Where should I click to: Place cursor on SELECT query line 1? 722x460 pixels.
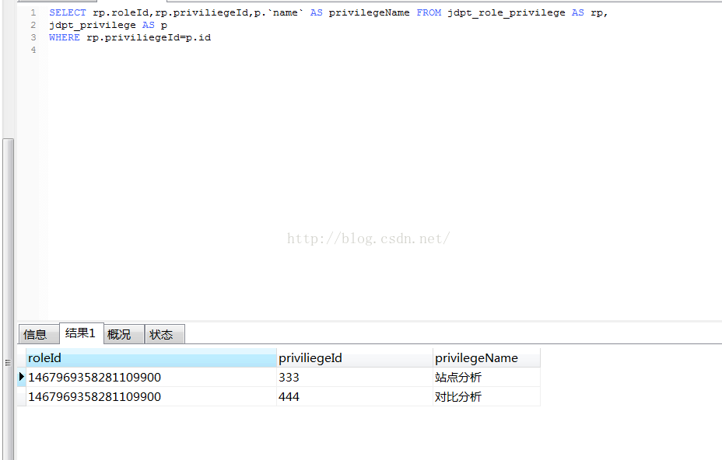tap(328, 13)
